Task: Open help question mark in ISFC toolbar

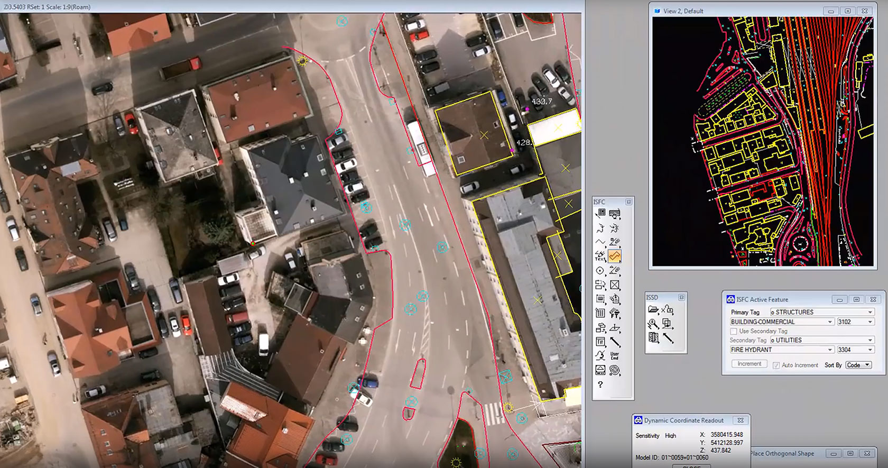Action: click(x=600, y=384)
